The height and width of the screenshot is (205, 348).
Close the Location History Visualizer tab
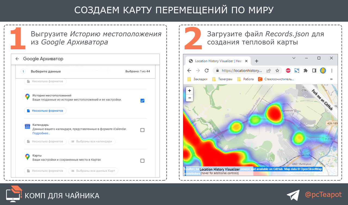pyautogui.click(x=247, y=61)
